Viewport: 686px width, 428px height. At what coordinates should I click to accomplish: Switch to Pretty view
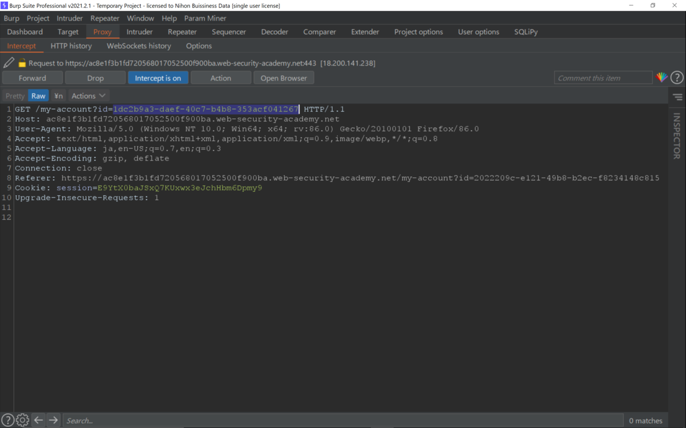pyautogui.click(x=15, y=96)
